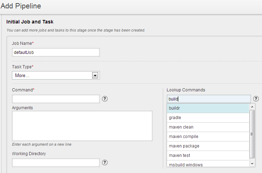
Task: Click the help icon beside the Command field
Action: pyautogui.click(x=105, y=99)
